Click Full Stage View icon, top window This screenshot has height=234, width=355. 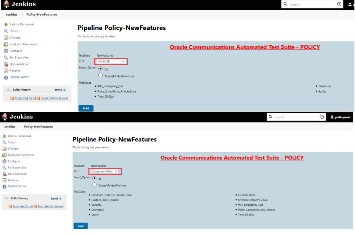pos(6,57)
